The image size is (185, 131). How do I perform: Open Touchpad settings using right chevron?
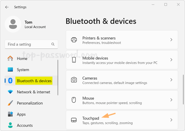click(x=171, y=120)
